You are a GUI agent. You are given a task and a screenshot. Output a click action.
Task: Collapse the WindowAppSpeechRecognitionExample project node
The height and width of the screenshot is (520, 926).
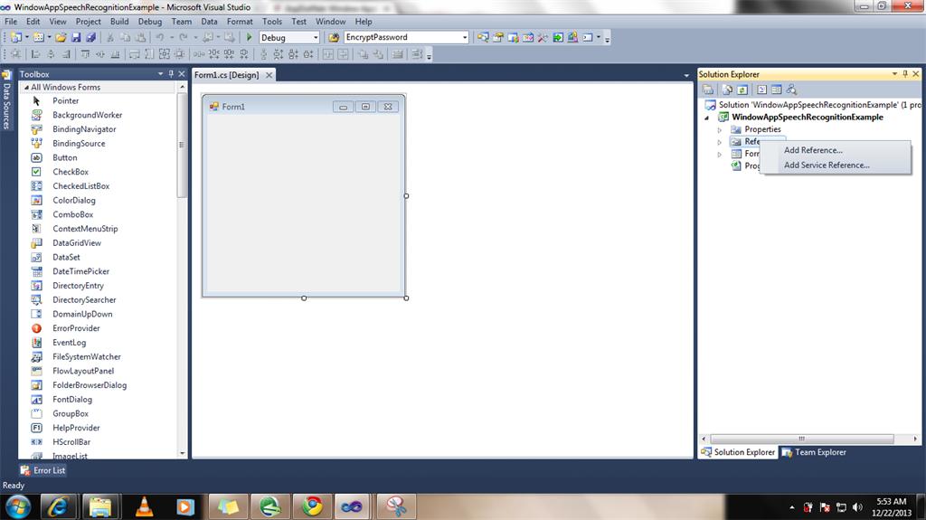[x=707, y=118]
